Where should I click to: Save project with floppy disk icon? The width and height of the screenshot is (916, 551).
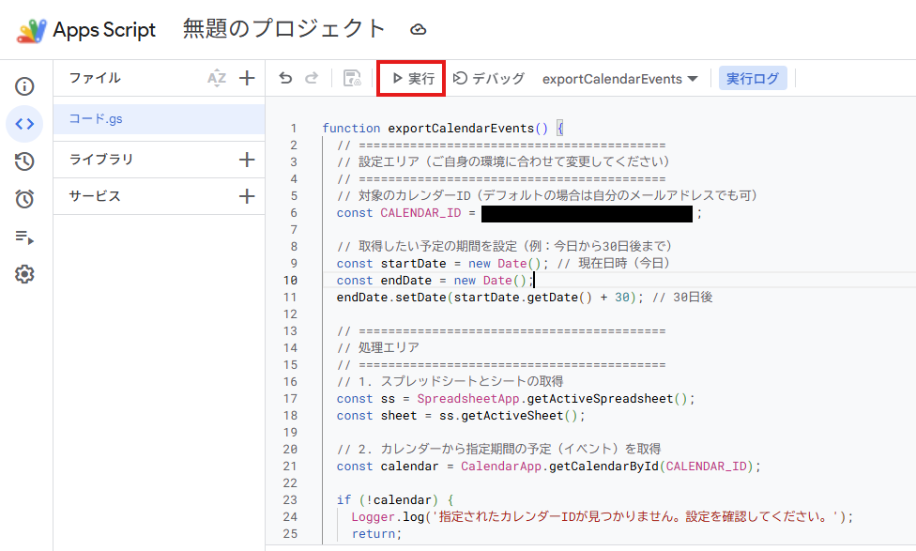[x=352, y=78]
